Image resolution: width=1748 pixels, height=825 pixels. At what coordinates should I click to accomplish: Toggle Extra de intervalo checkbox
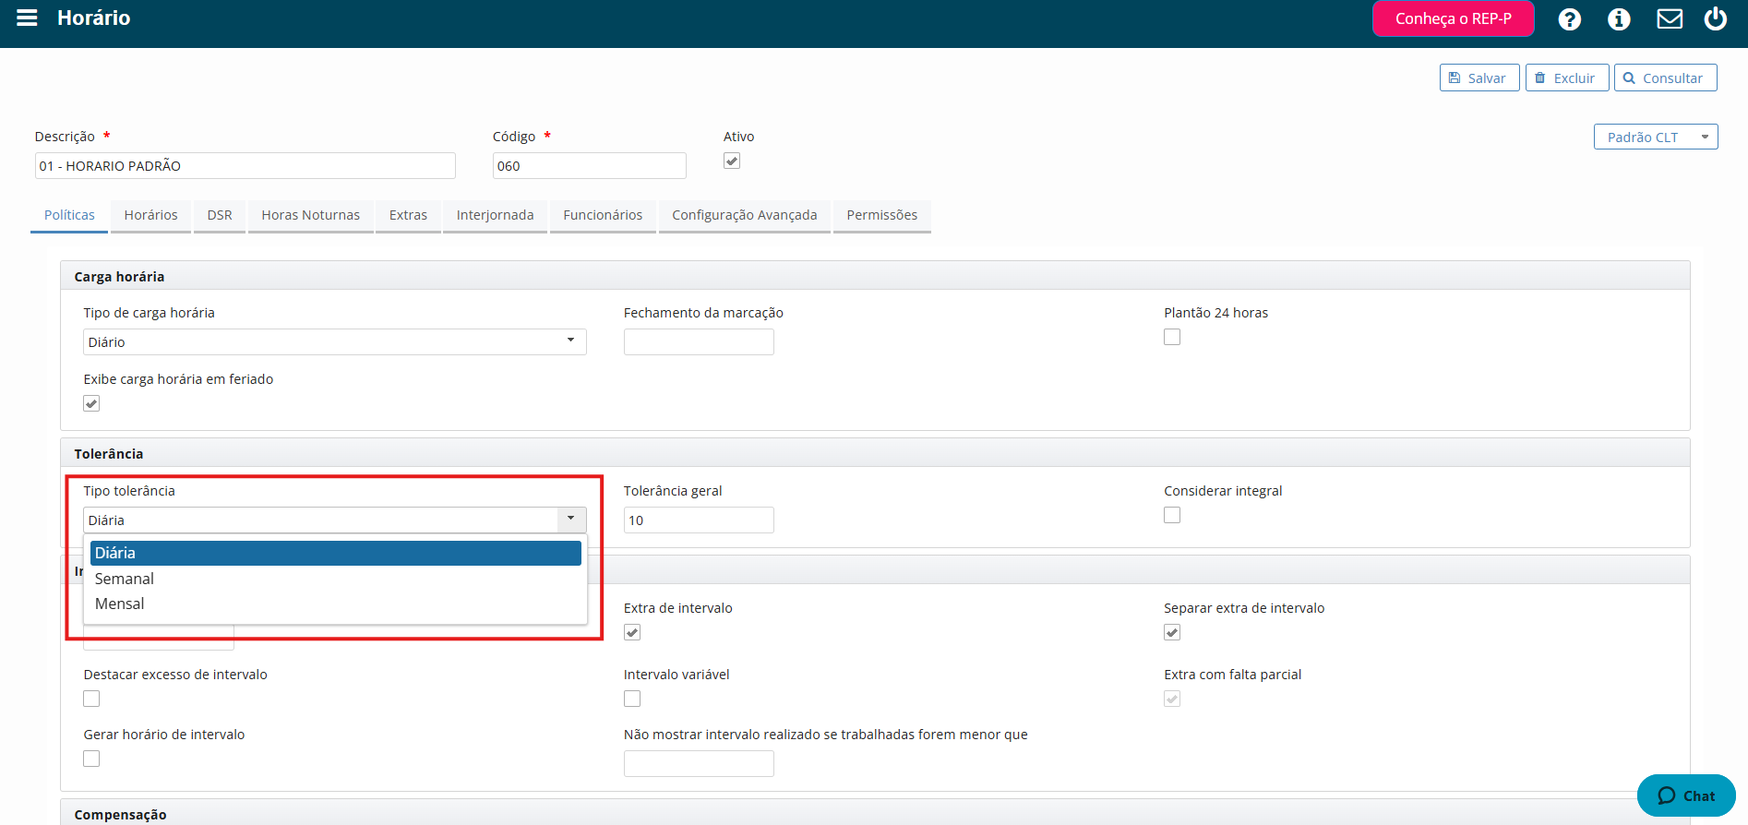(632, 632)
